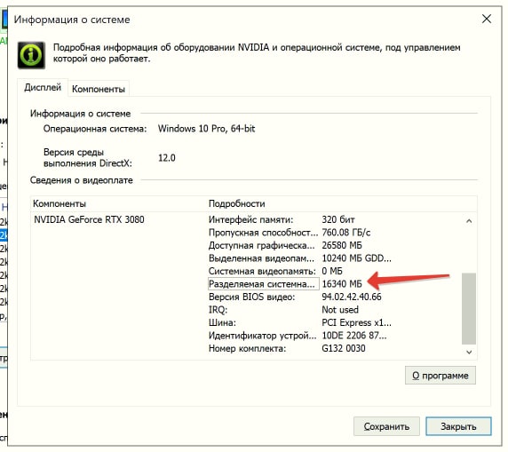Click the green info icon
The image size is (508, 452).
pos(31,55)
